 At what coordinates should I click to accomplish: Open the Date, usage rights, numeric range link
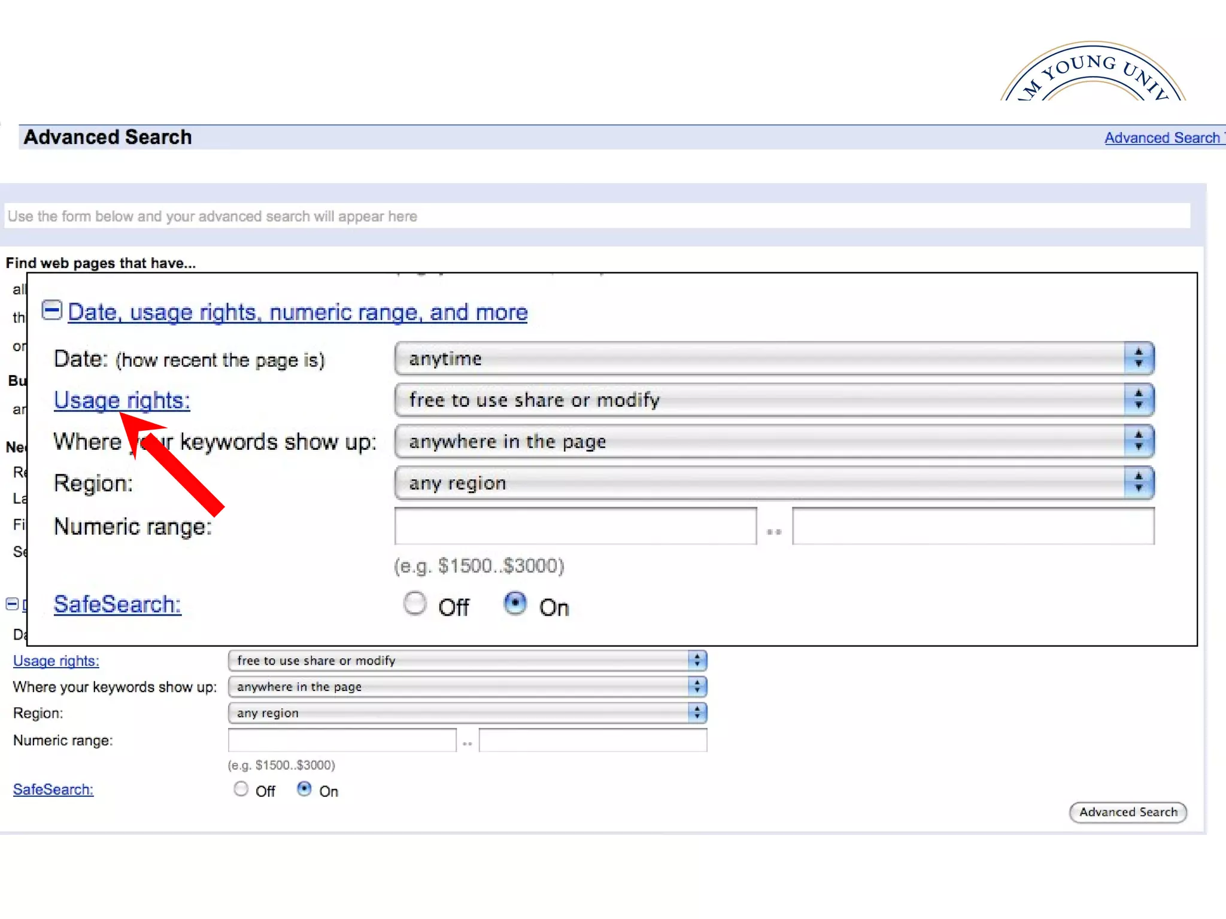298,312
